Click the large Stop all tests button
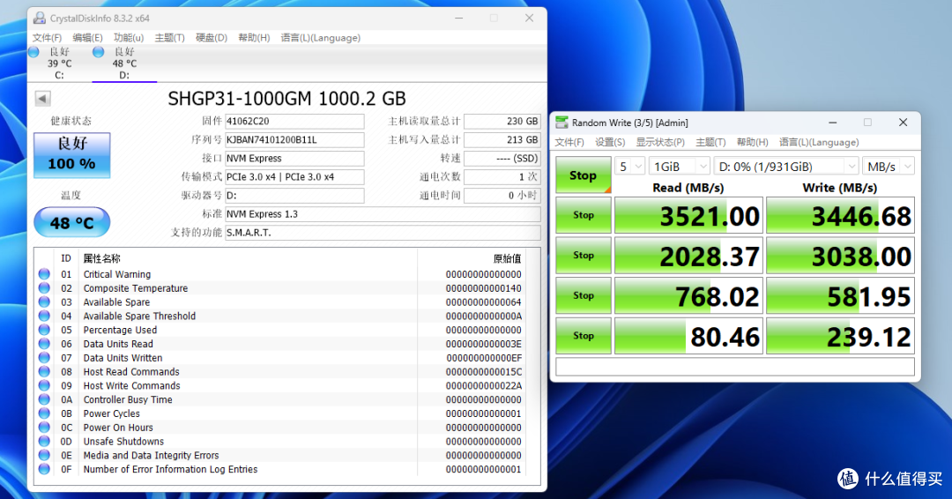Image resolution: width=952 pixels, height=499 pixels. pos(583,175)
